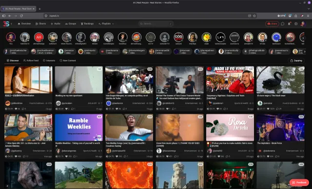The height and width of the screenshot is (189, 312).
Task: Open the Hive Open Mic guitar thumbnail
Action: [28, 127]
